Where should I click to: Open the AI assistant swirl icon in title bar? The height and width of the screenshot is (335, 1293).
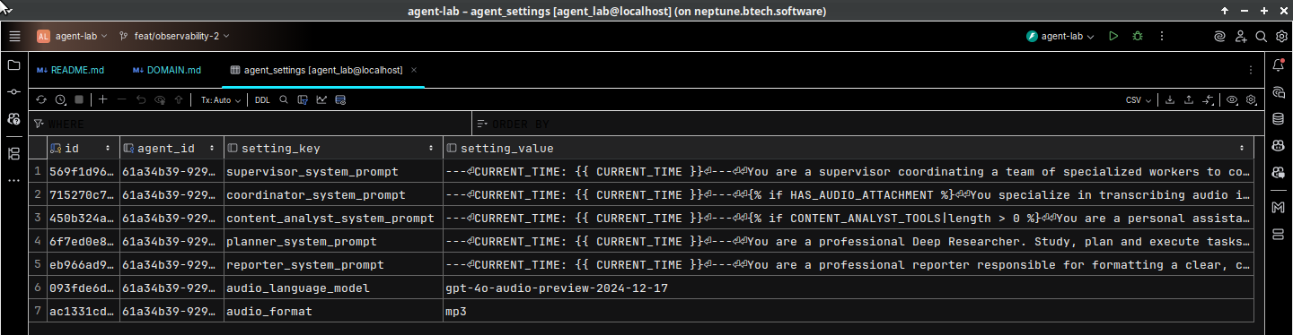(x=1218, y=37)
